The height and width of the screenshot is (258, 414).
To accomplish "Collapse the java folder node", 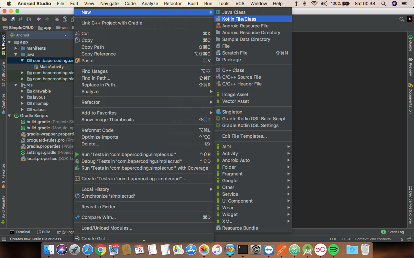I will pyautogui.click(x=16, y=55).
